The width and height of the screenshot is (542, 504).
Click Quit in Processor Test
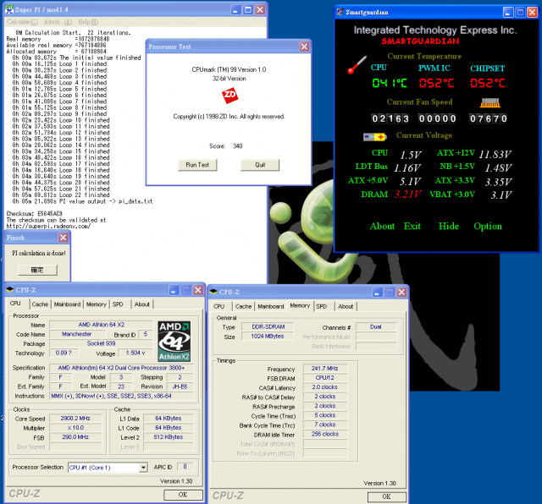pyautogui.click(x=260, y=165)
